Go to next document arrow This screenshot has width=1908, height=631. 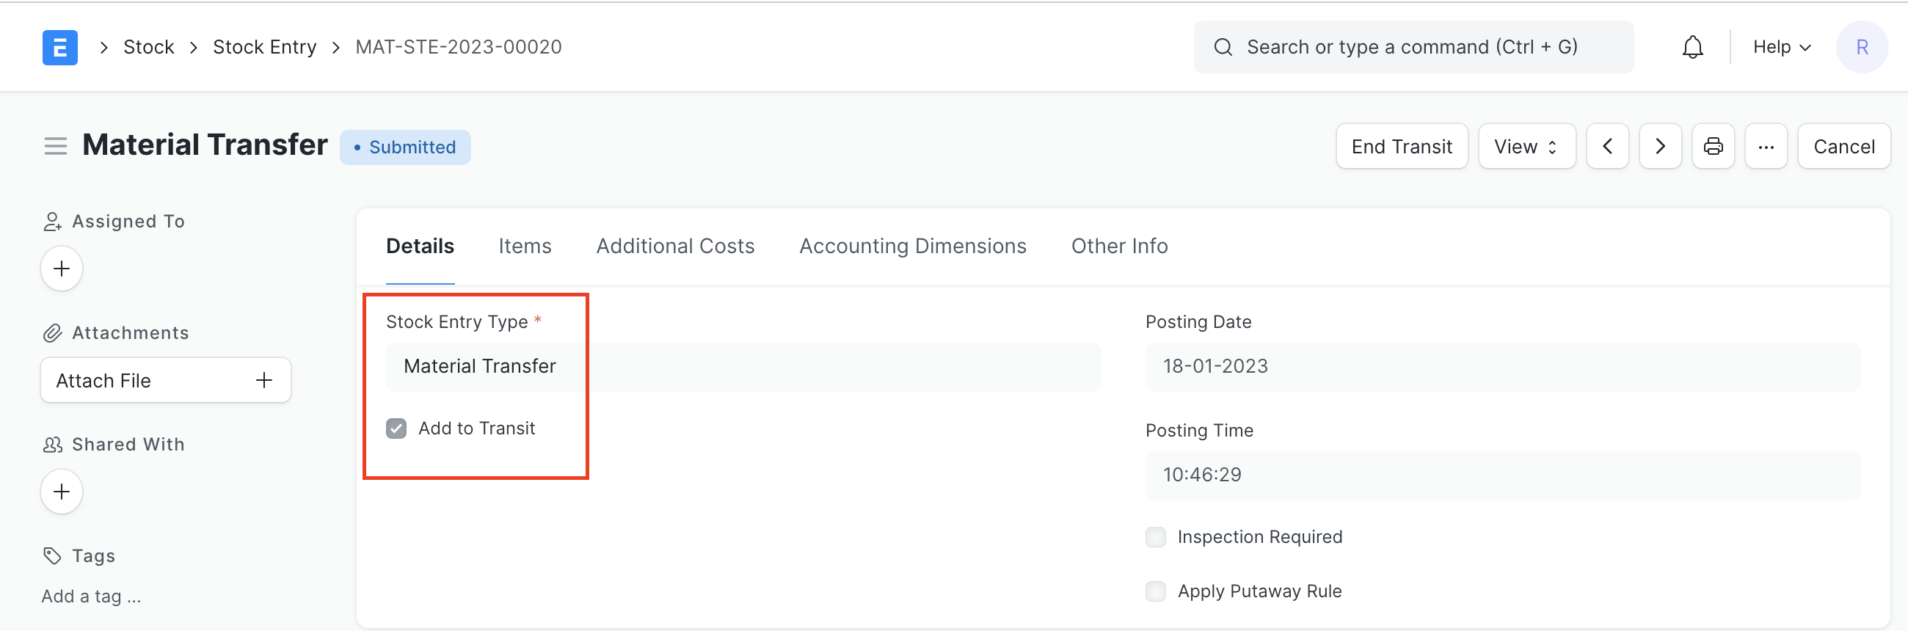[x=1660, y=147]
